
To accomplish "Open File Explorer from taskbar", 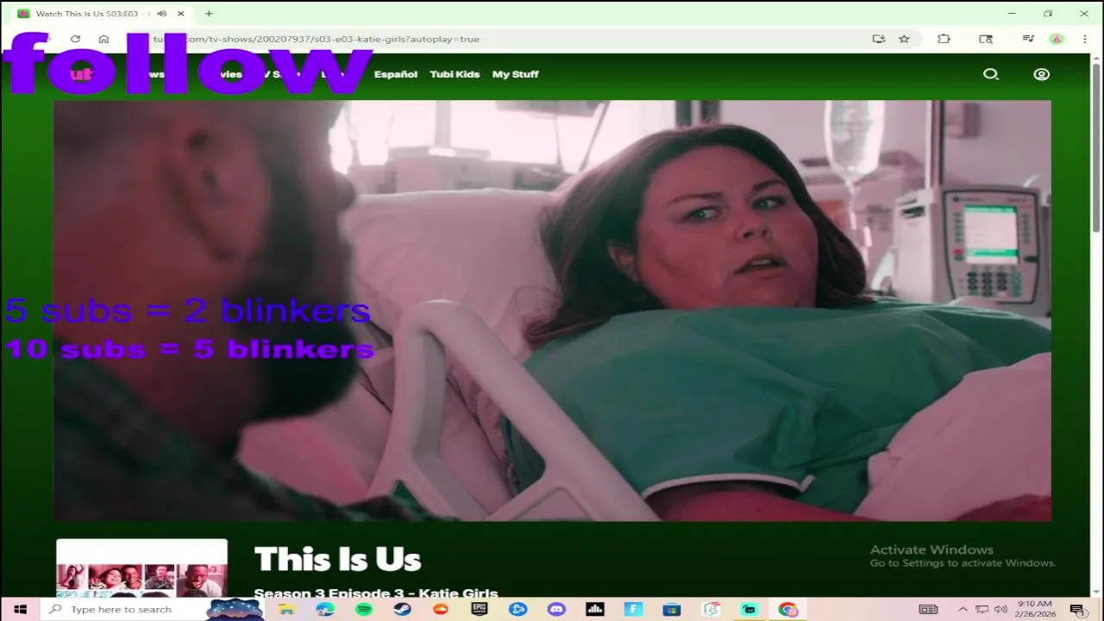I will pyautogui.click(x=286, y=609).
